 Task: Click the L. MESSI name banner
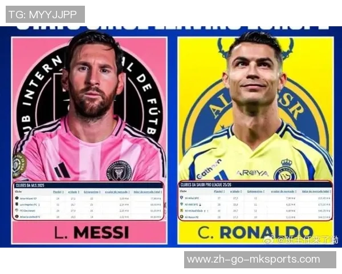pos(89,232)
